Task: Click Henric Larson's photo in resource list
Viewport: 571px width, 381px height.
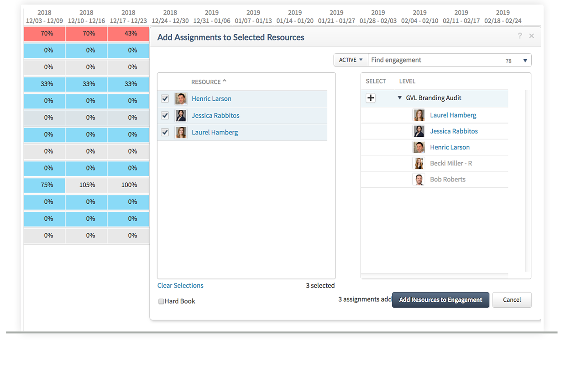Action: (181, 99)
